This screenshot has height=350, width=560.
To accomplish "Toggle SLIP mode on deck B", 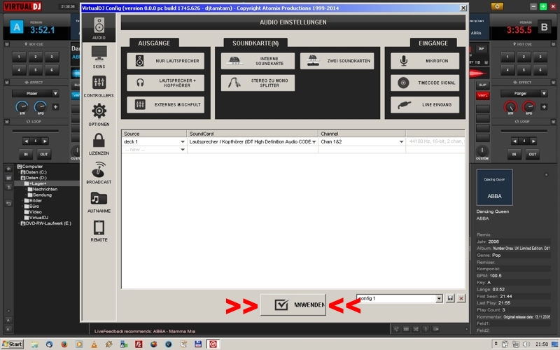I will click(x=482, y=85).
